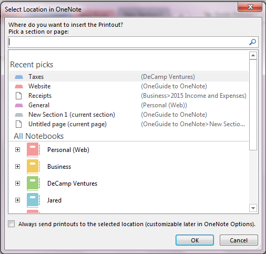The height and width of the screenshot is (254, 266).
Task: Select New Section 1 (current section)
Action: [x=129, y=115]
